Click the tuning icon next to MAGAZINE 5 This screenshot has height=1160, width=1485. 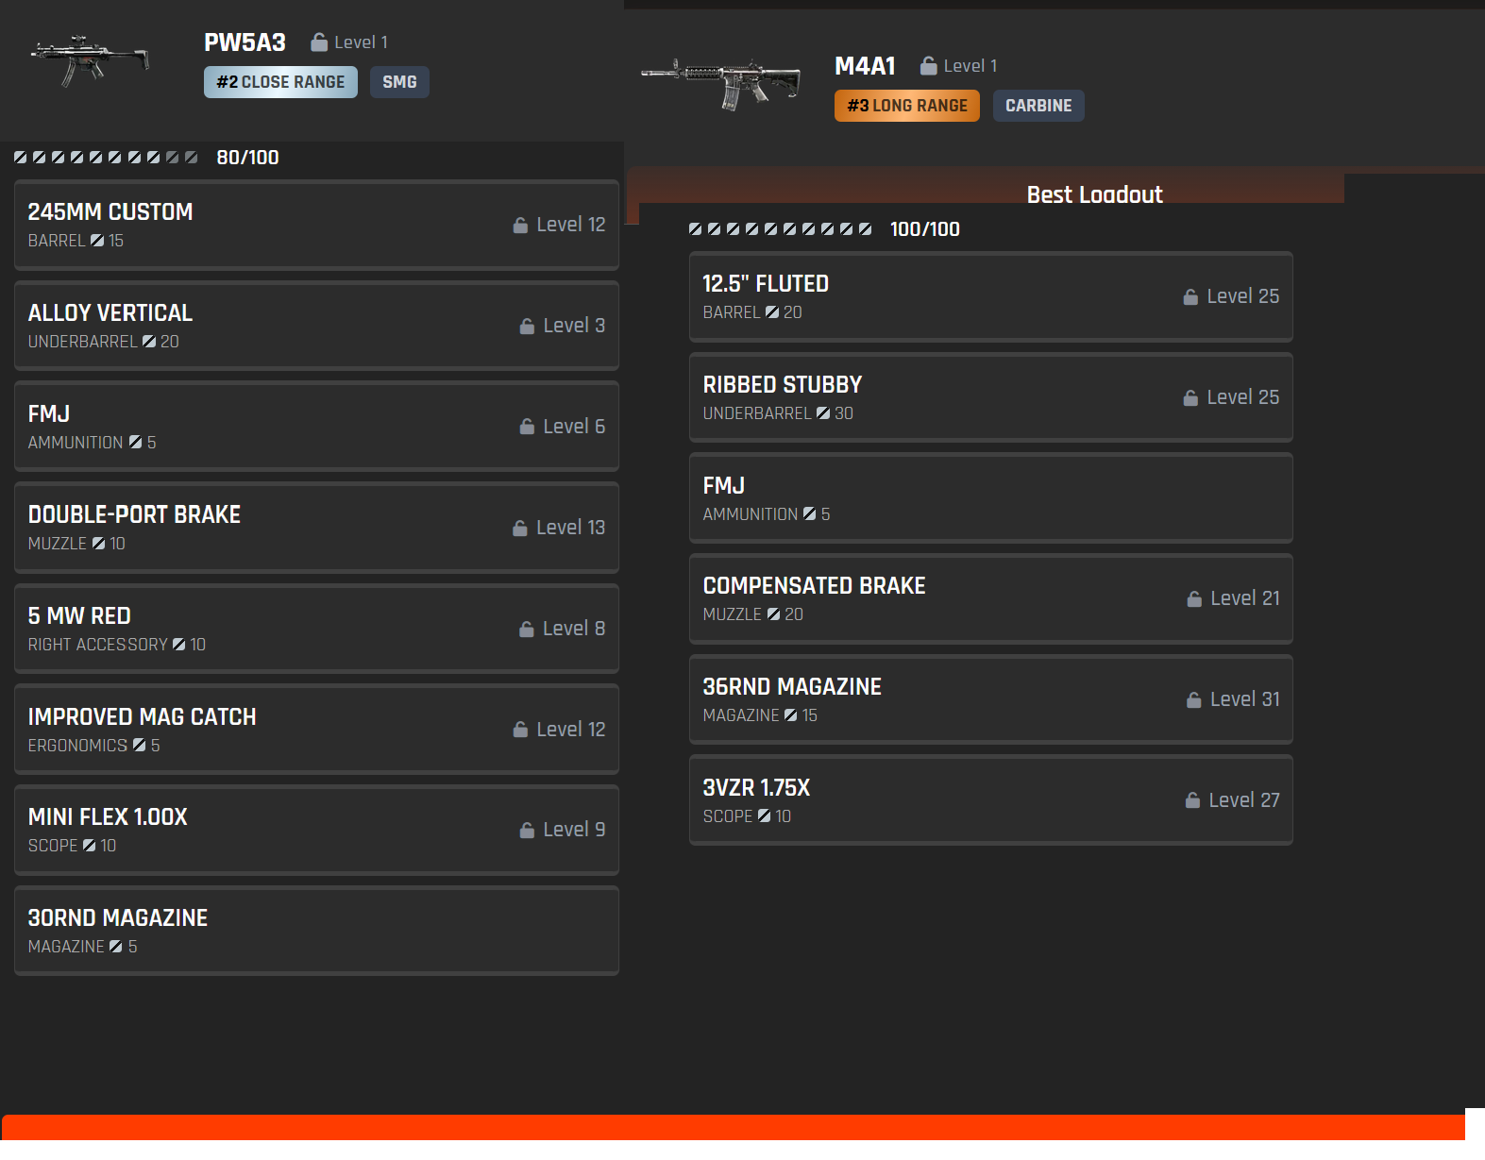116,947
